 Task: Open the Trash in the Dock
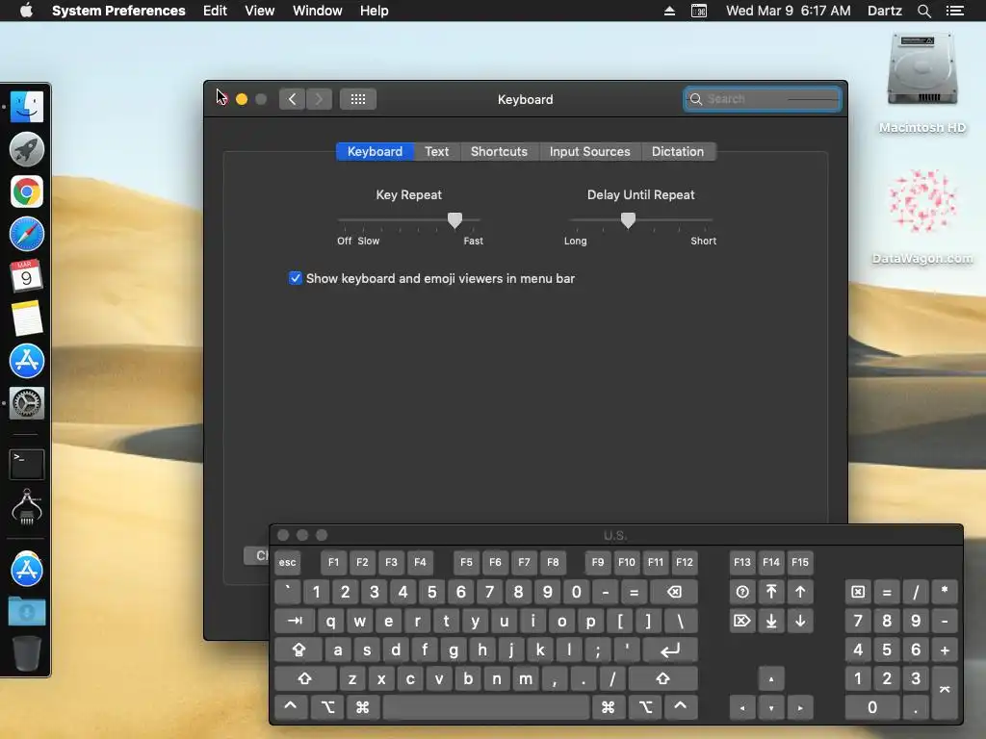coord(26,653)
